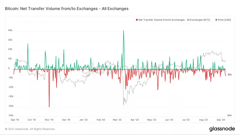This screenshot has width=240, height=135.
Task: Click the deepest red spike bottom in November 2019
Action: tap(49, 107)
